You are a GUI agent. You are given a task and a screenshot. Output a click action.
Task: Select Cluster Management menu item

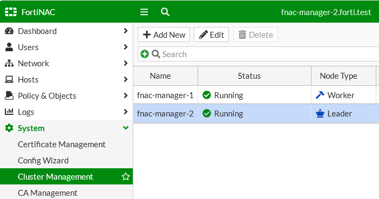pyautogui.click(x=66, y=176)
